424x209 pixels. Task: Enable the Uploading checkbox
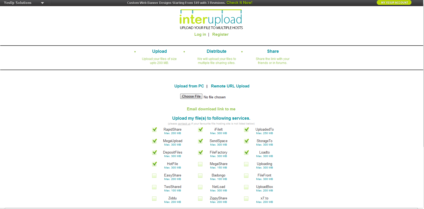tap(246, 164)
